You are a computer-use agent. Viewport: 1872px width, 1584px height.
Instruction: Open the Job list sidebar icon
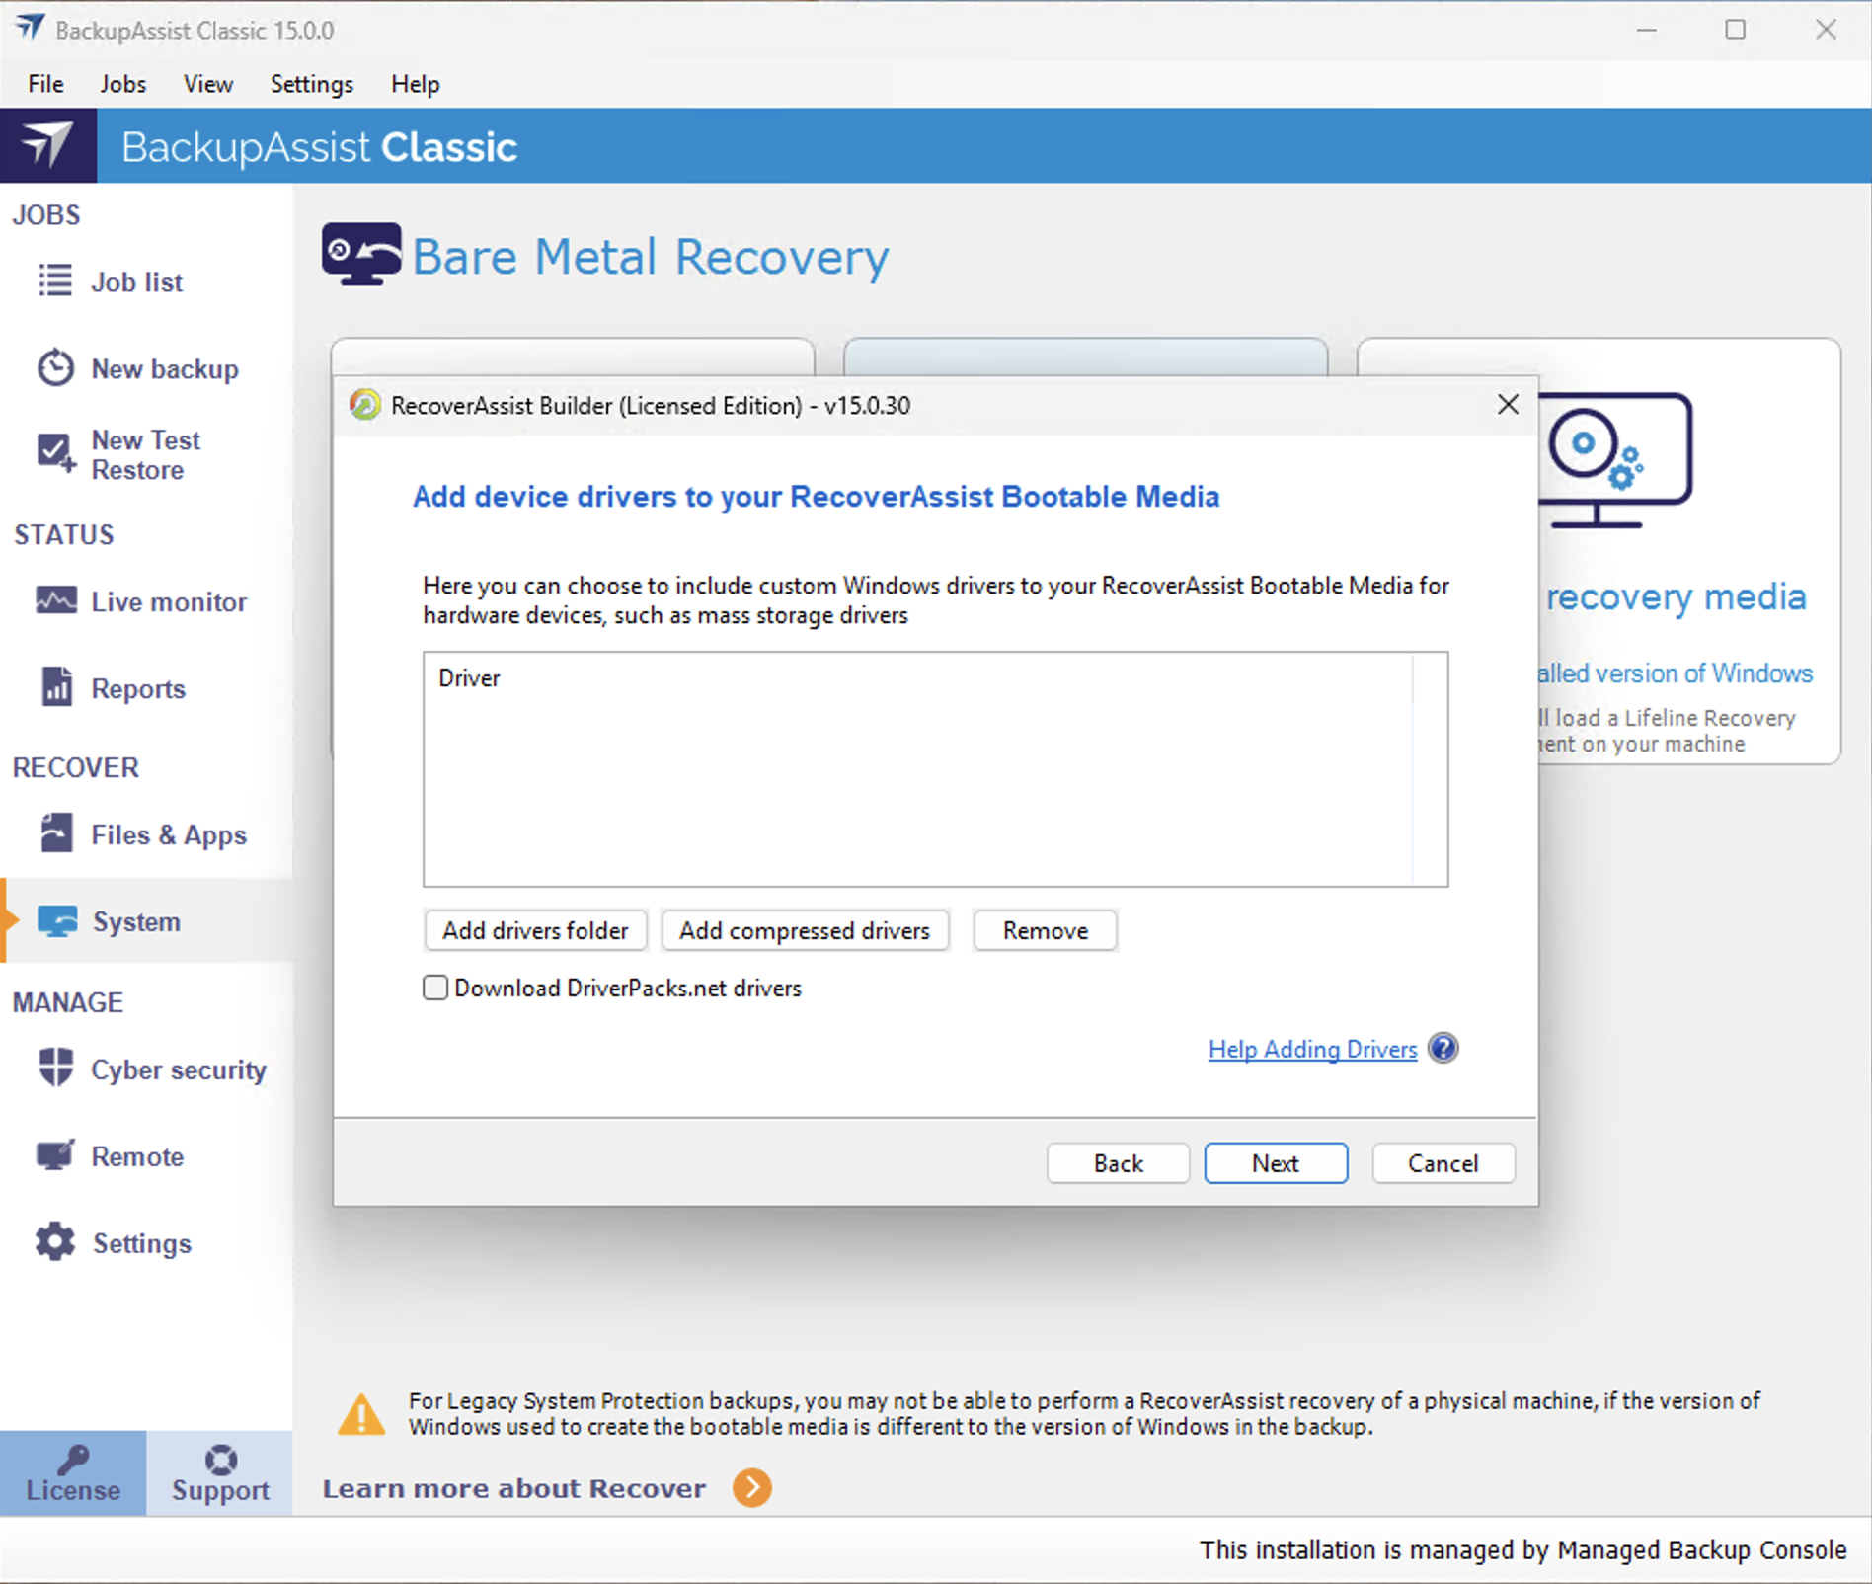pyautogui.click(x=55, y=280)
